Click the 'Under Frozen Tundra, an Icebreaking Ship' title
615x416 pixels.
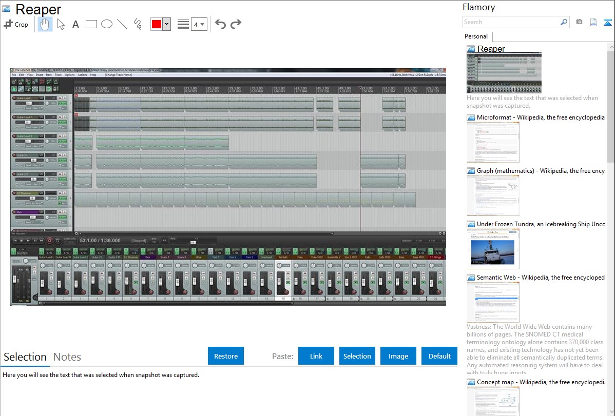tap(541, 224)
